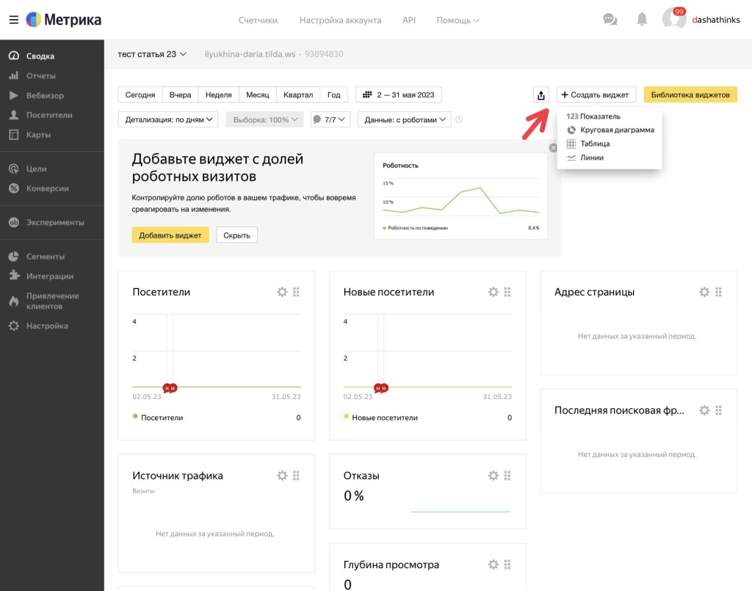
Task: Close the robot widget promo banner
Action: click(x=554, y=148)
